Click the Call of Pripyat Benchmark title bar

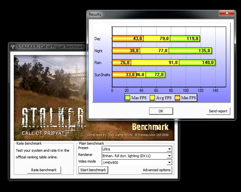coord(48,47)
